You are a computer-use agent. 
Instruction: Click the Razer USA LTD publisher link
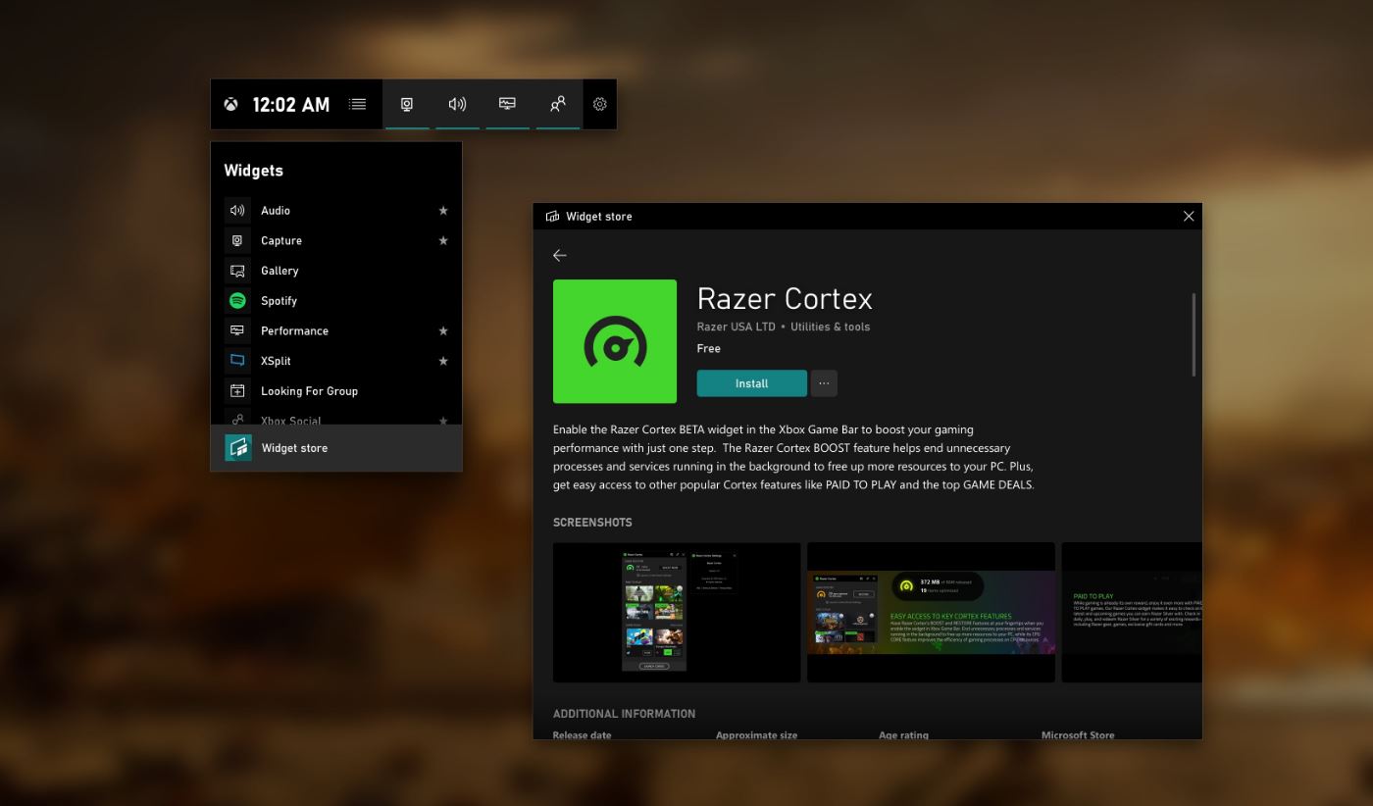point(736,327)
